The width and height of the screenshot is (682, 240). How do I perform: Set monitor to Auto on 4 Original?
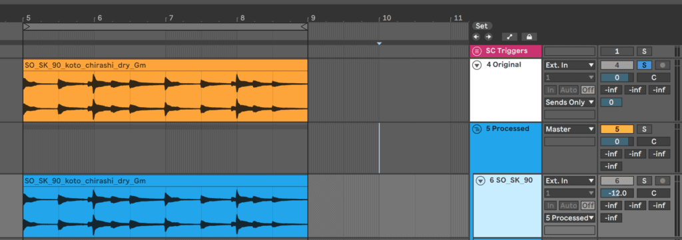[x=569, y=90]
